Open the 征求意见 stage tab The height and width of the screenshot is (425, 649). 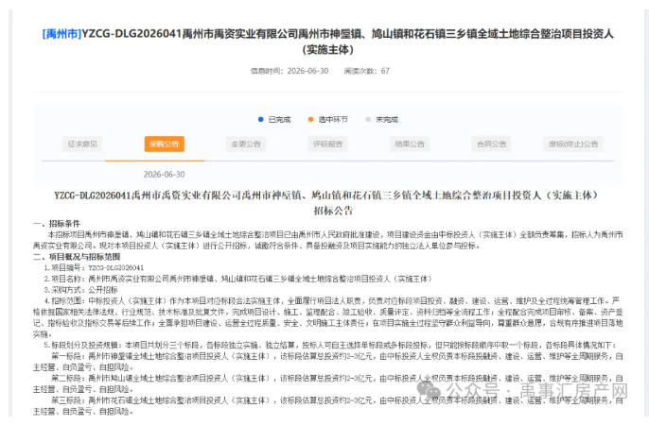pos(82,144)
